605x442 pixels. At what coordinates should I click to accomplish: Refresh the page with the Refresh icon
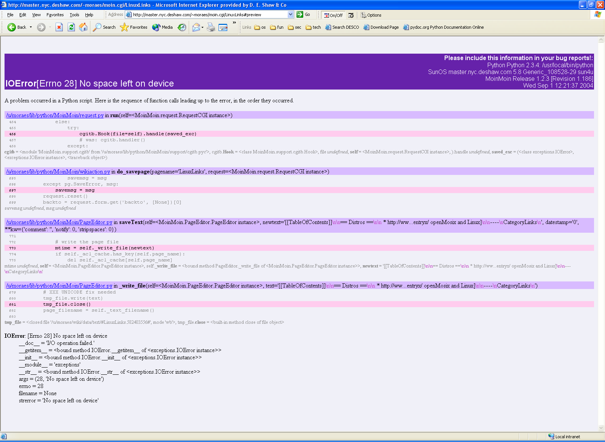coord(71,27)
